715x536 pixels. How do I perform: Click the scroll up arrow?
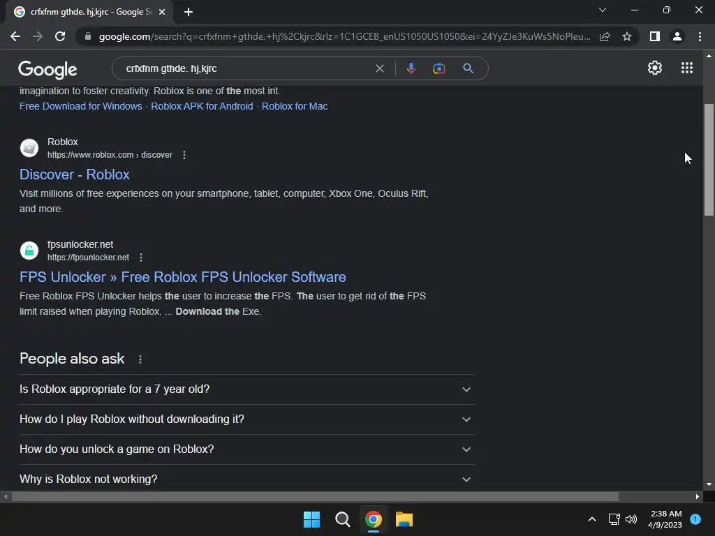click(709, 56)
